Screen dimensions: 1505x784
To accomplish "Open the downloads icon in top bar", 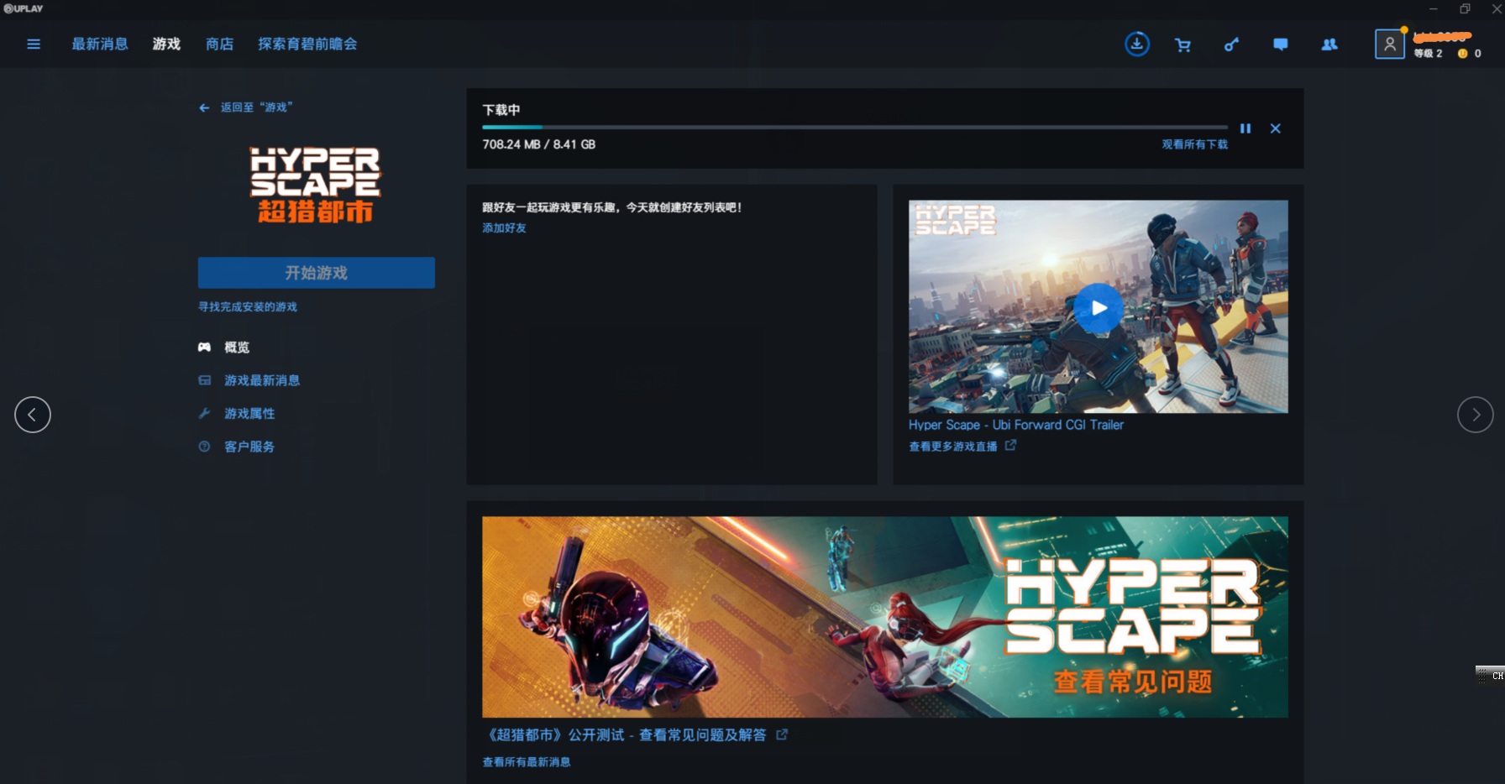I will (x=1137, y=44).
